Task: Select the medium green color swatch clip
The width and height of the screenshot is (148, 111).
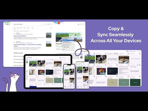Action: click(x=124, y=83)
